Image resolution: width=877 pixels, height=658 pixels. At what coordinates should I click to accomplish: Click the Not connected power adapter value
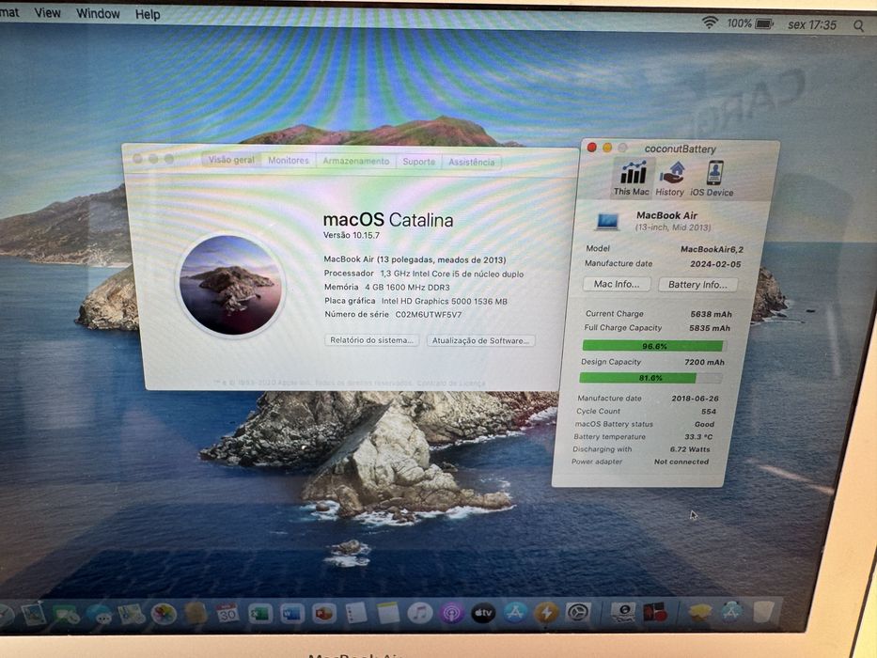coord(681,462)
